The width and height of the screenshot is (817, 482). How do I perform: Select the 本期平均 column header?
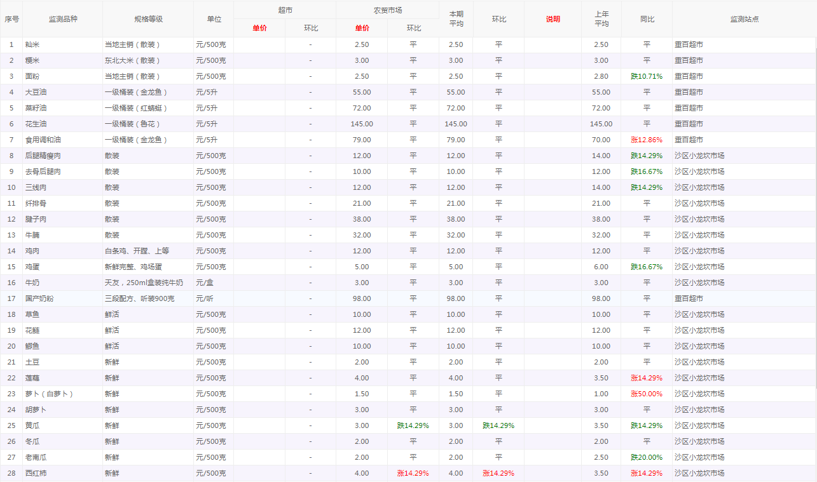[456, 19]
